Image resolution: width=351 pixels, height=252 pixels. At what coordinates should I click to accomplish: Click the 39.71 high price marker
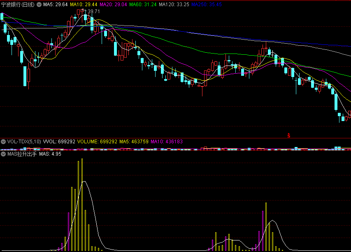point(94,12)
